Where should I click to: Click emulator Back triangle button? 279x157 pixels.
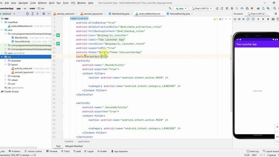(258, 19)
